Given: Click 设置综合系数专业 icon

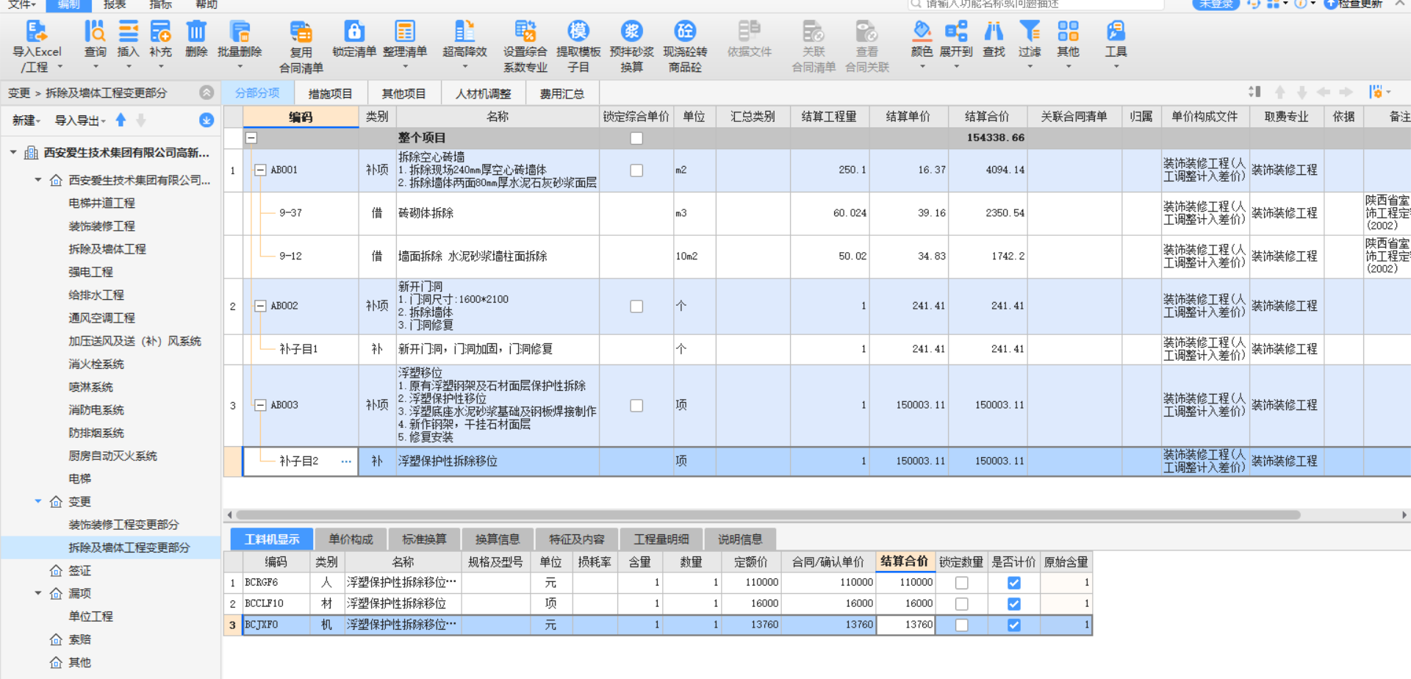Looking at the screenshot, I should tap(525, 32).
